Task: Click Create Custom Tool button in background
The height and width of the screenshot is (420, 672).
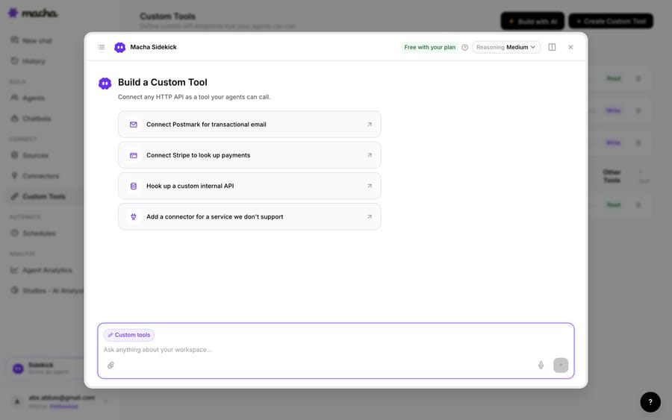Action: [611, 21]
